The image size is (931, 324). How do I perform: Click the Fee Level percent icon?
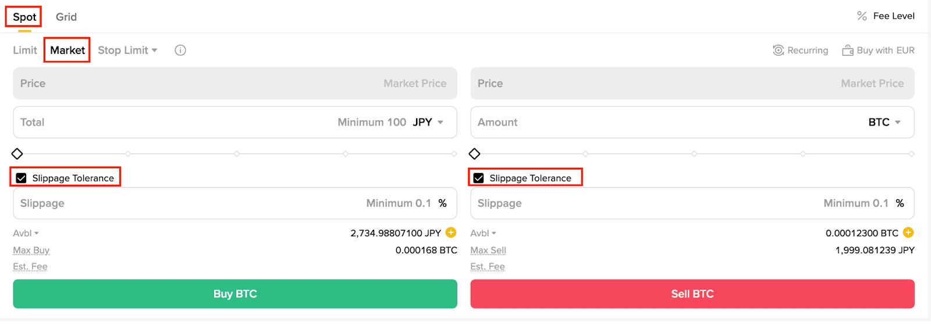click(x=862, y=16)
